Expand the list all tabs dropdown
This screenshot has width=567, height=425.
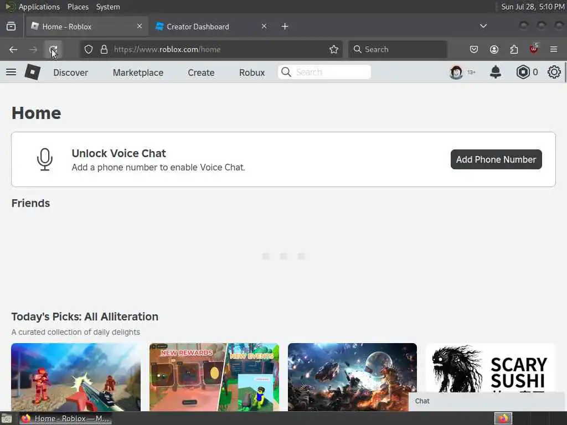coord(483,26)
